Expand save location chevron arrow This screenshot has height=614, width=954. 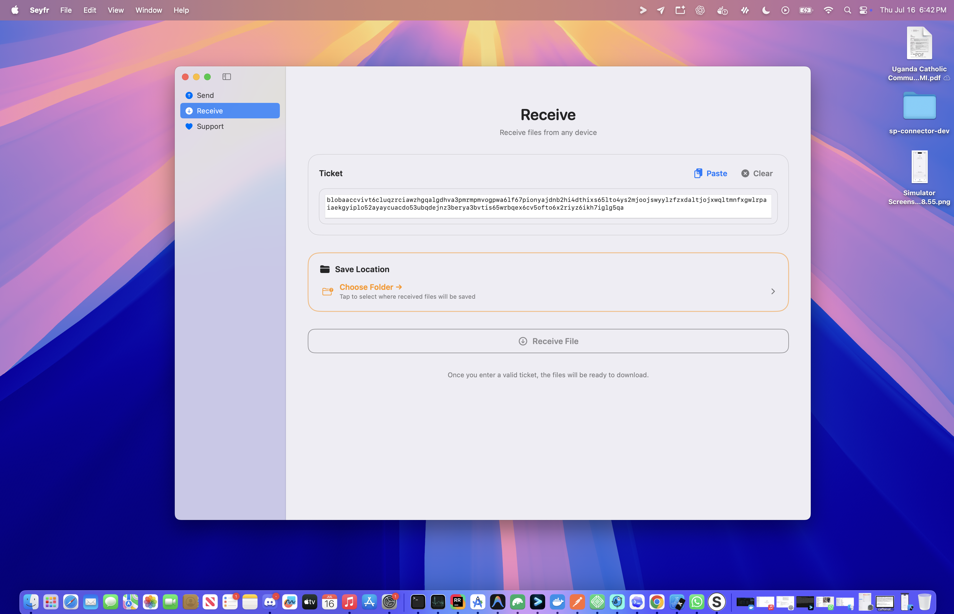point(773,292)
